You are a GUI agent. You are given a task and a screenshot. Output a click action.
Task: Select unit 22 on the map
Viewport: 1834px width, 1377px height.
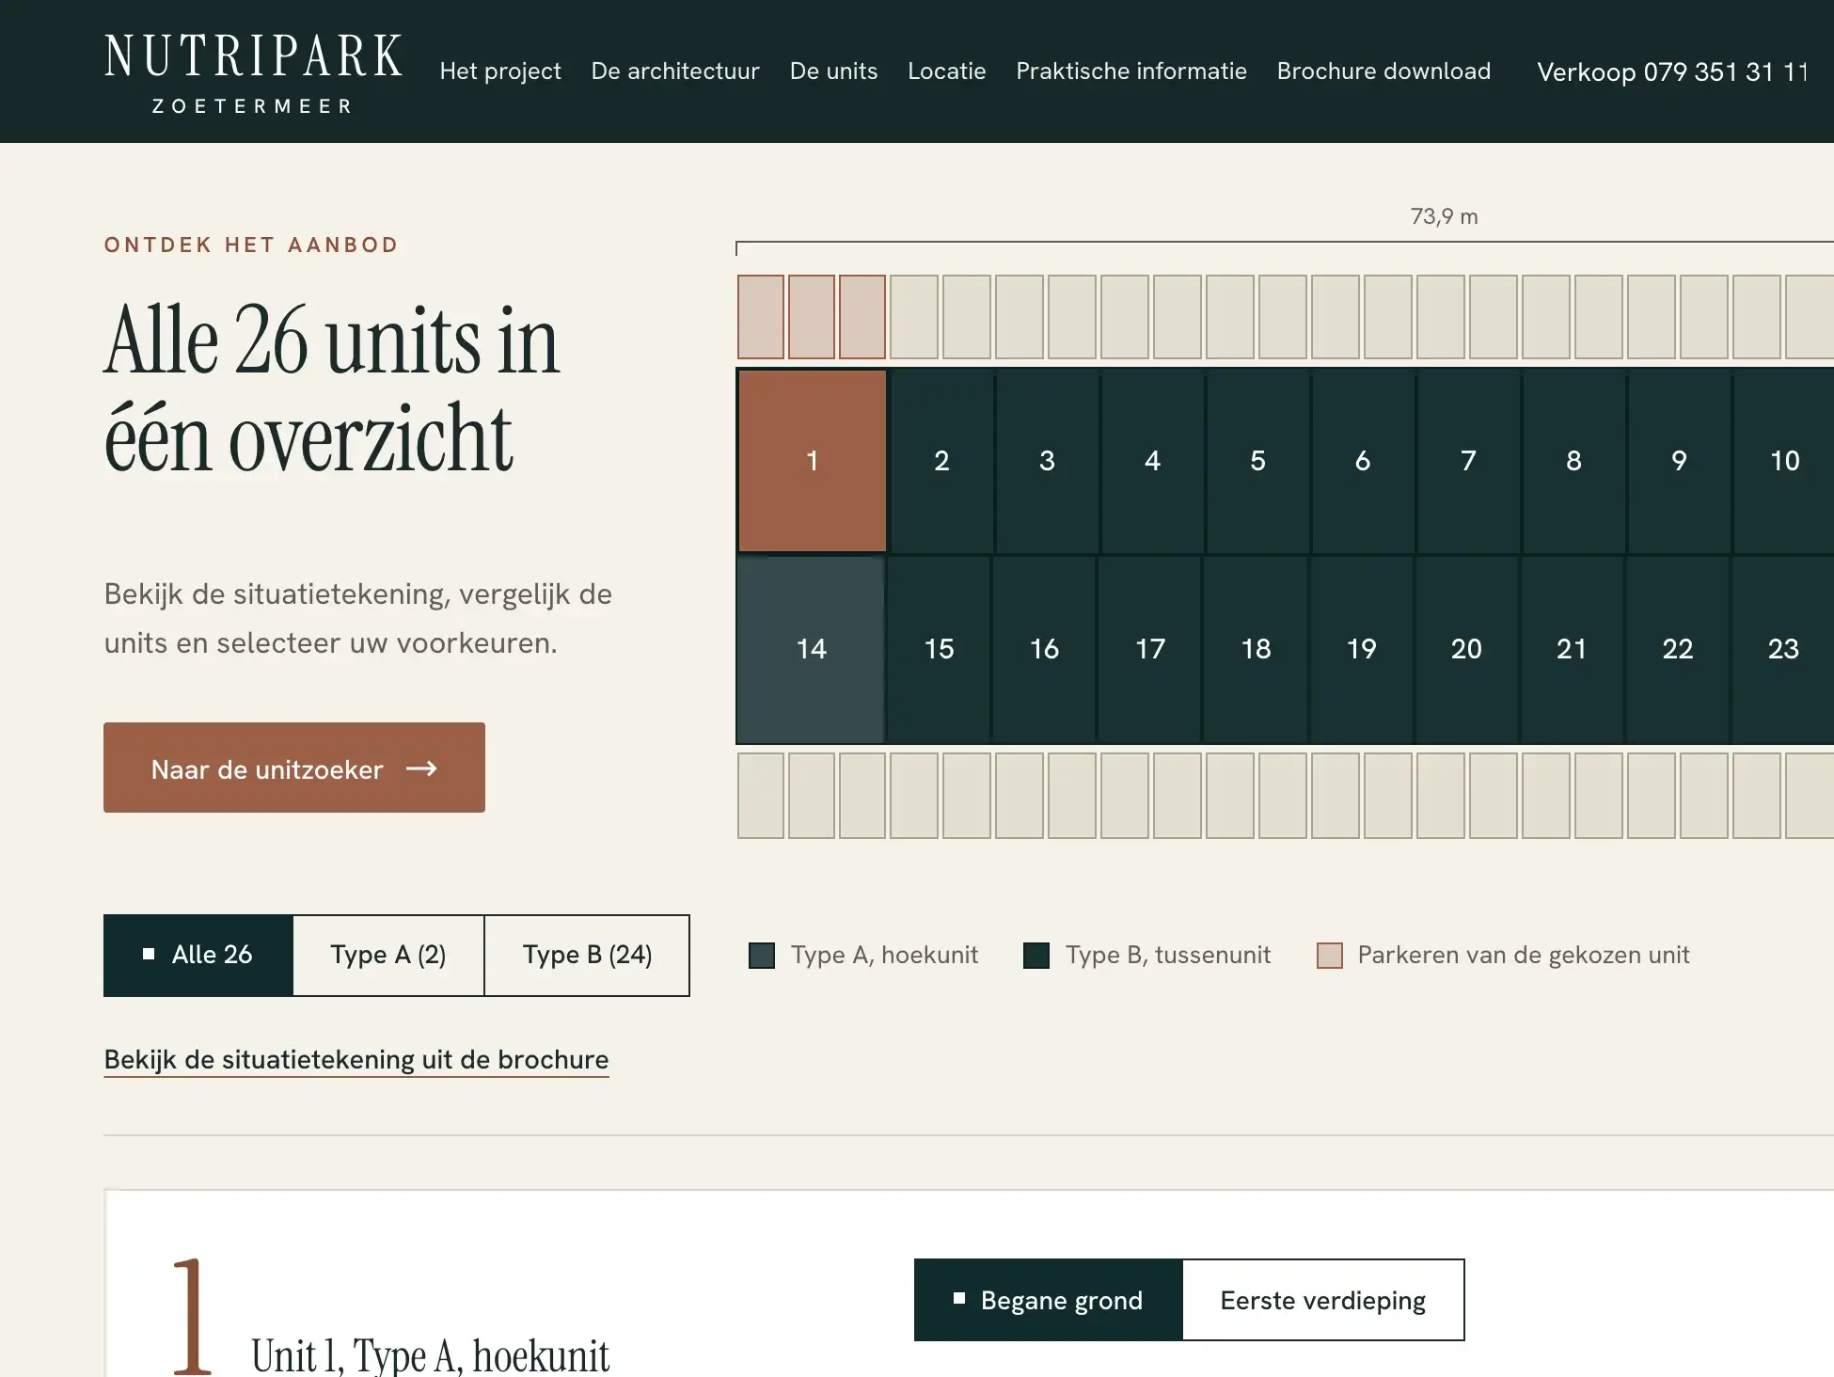point(1677,649)
